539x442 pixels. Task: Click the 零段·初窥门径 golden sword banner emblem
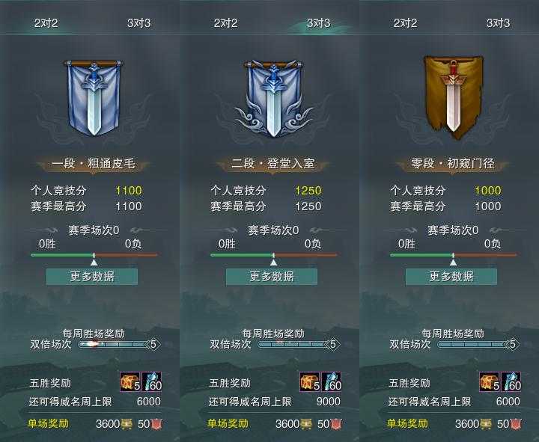tap(453, 97)
